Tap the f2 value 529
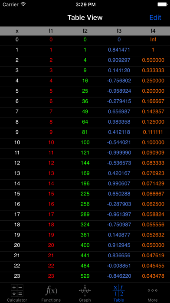 (x=85, y=276)
